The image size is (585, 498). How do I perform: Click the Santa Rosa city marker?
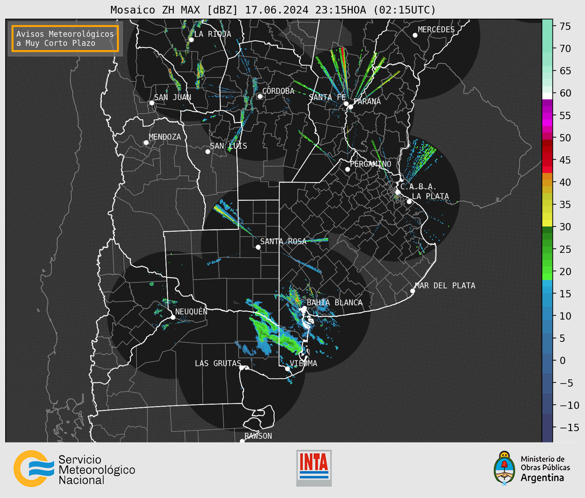(258, 247)
